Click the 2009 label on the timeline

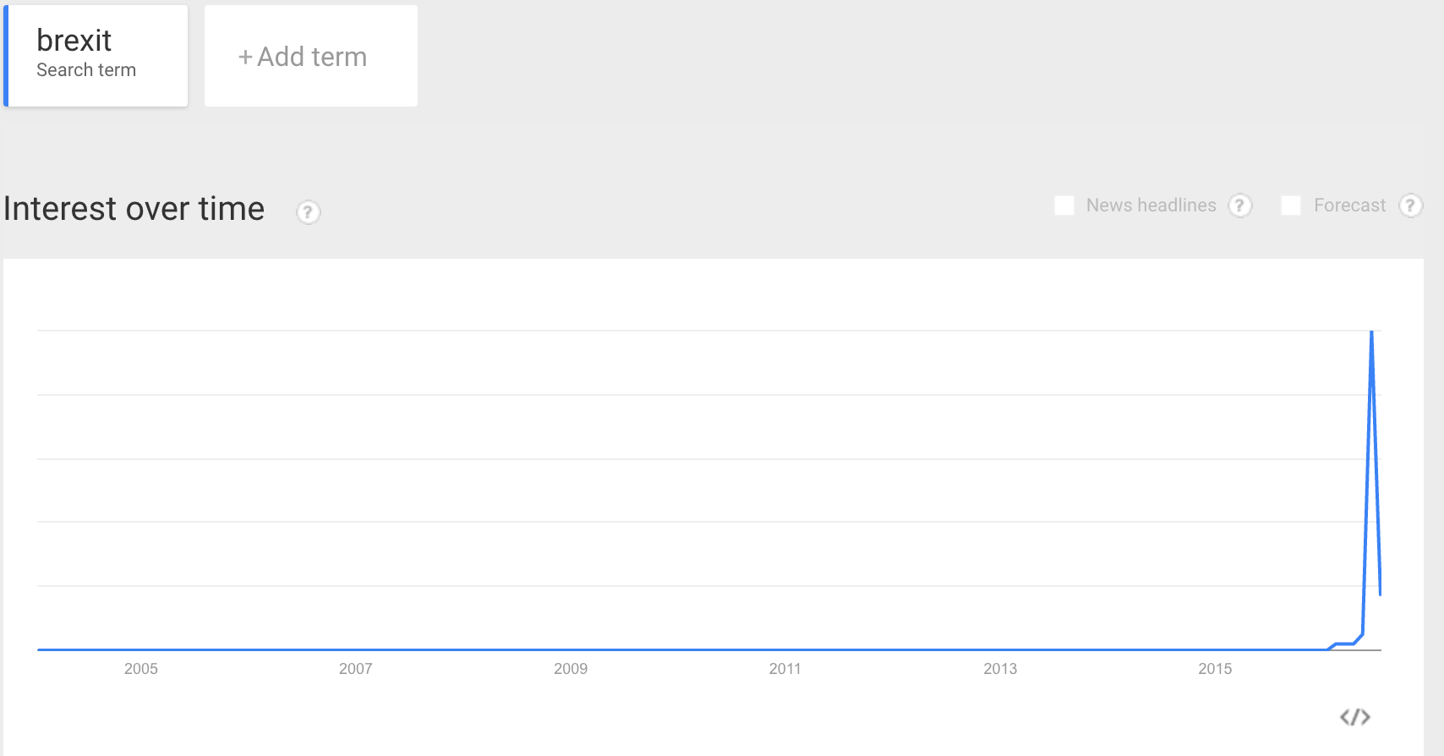(571, 669)
